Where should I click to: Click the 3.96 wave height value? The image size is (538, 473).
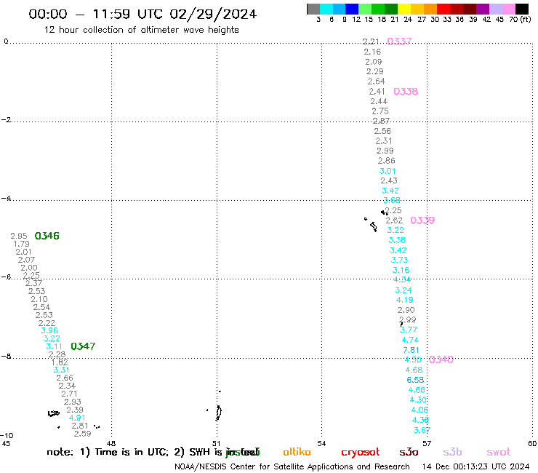pyautogui.click(x=49, y=330)
